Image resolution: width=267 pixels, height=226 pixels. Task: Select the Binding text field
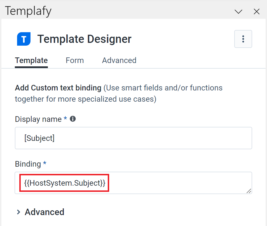(133, 183)
